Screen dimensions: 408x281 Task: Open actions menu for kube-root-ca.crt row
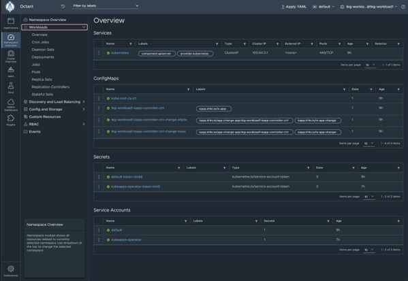[99, 99]
